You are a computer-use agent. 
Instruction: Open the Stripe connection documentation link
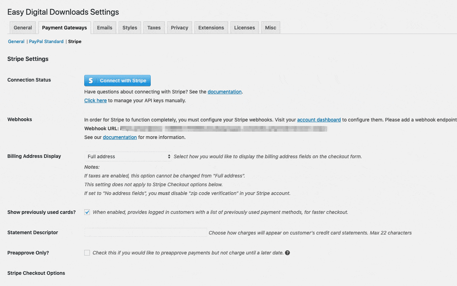pos(224,92)
